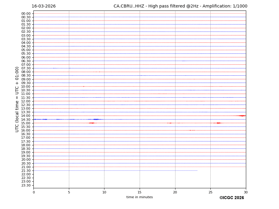
Task: Click the x-axis tick label 15
Action: tap(140, 192)
